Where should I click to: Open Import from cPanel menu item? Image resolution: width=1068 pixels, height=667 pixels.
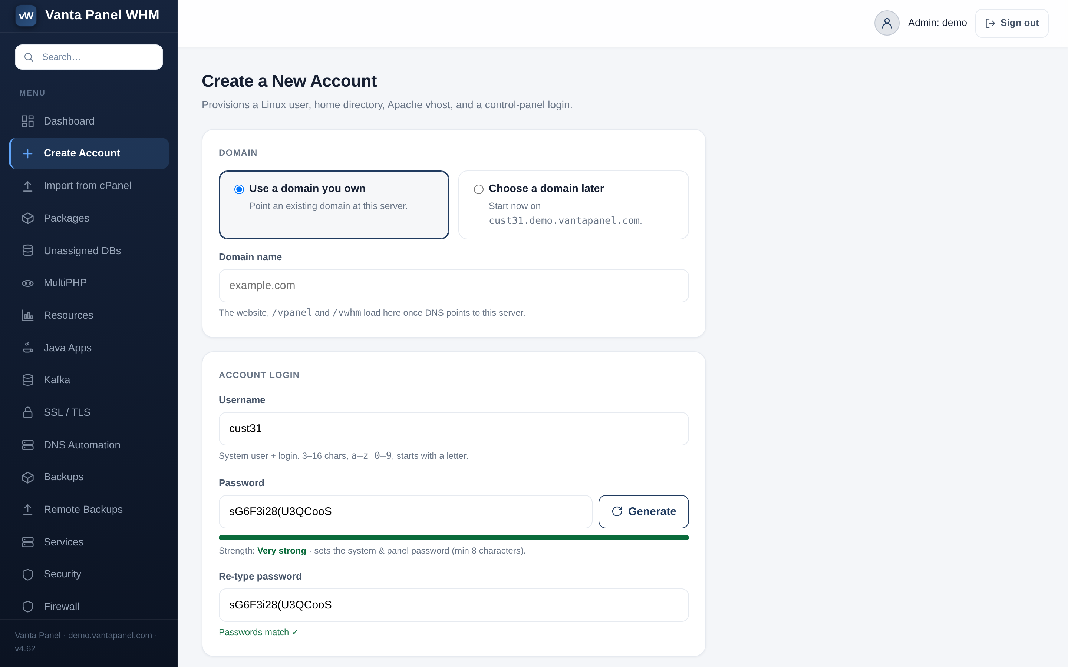pyautogui.click(x=89, y=186)
